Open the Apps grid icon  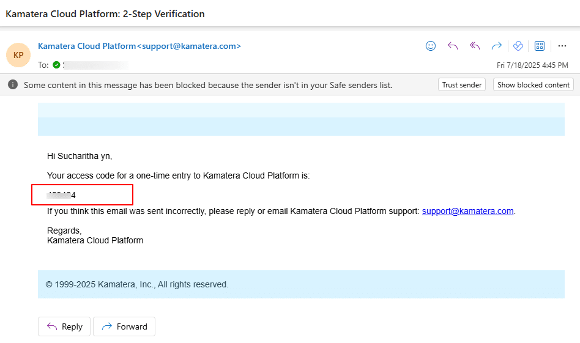click(540, 46)
